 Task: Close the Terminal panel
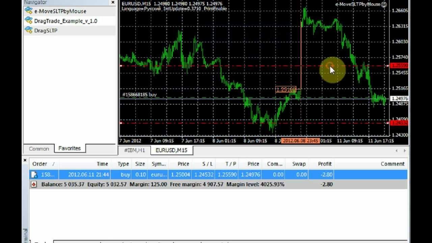(25, 160)
